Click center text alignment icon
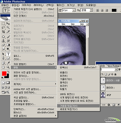121x123 pixels. (102, 10)
